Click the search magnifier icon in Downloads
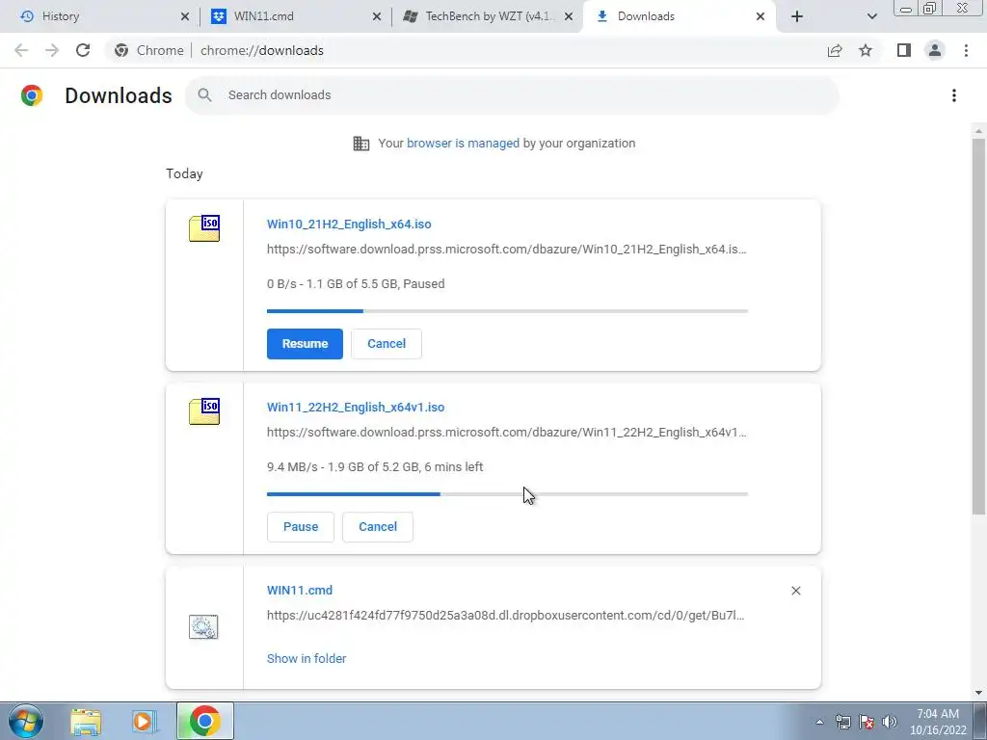Screen dimensions: 987x740 click(204, 95)
